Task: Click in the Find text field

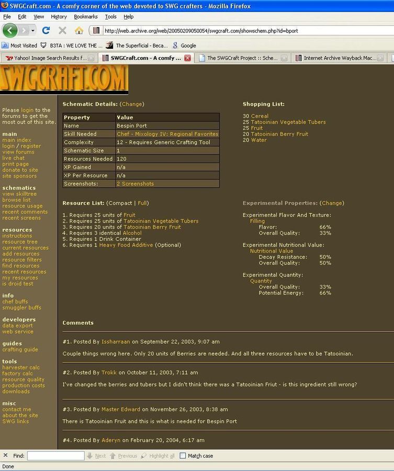Action: 55,456
